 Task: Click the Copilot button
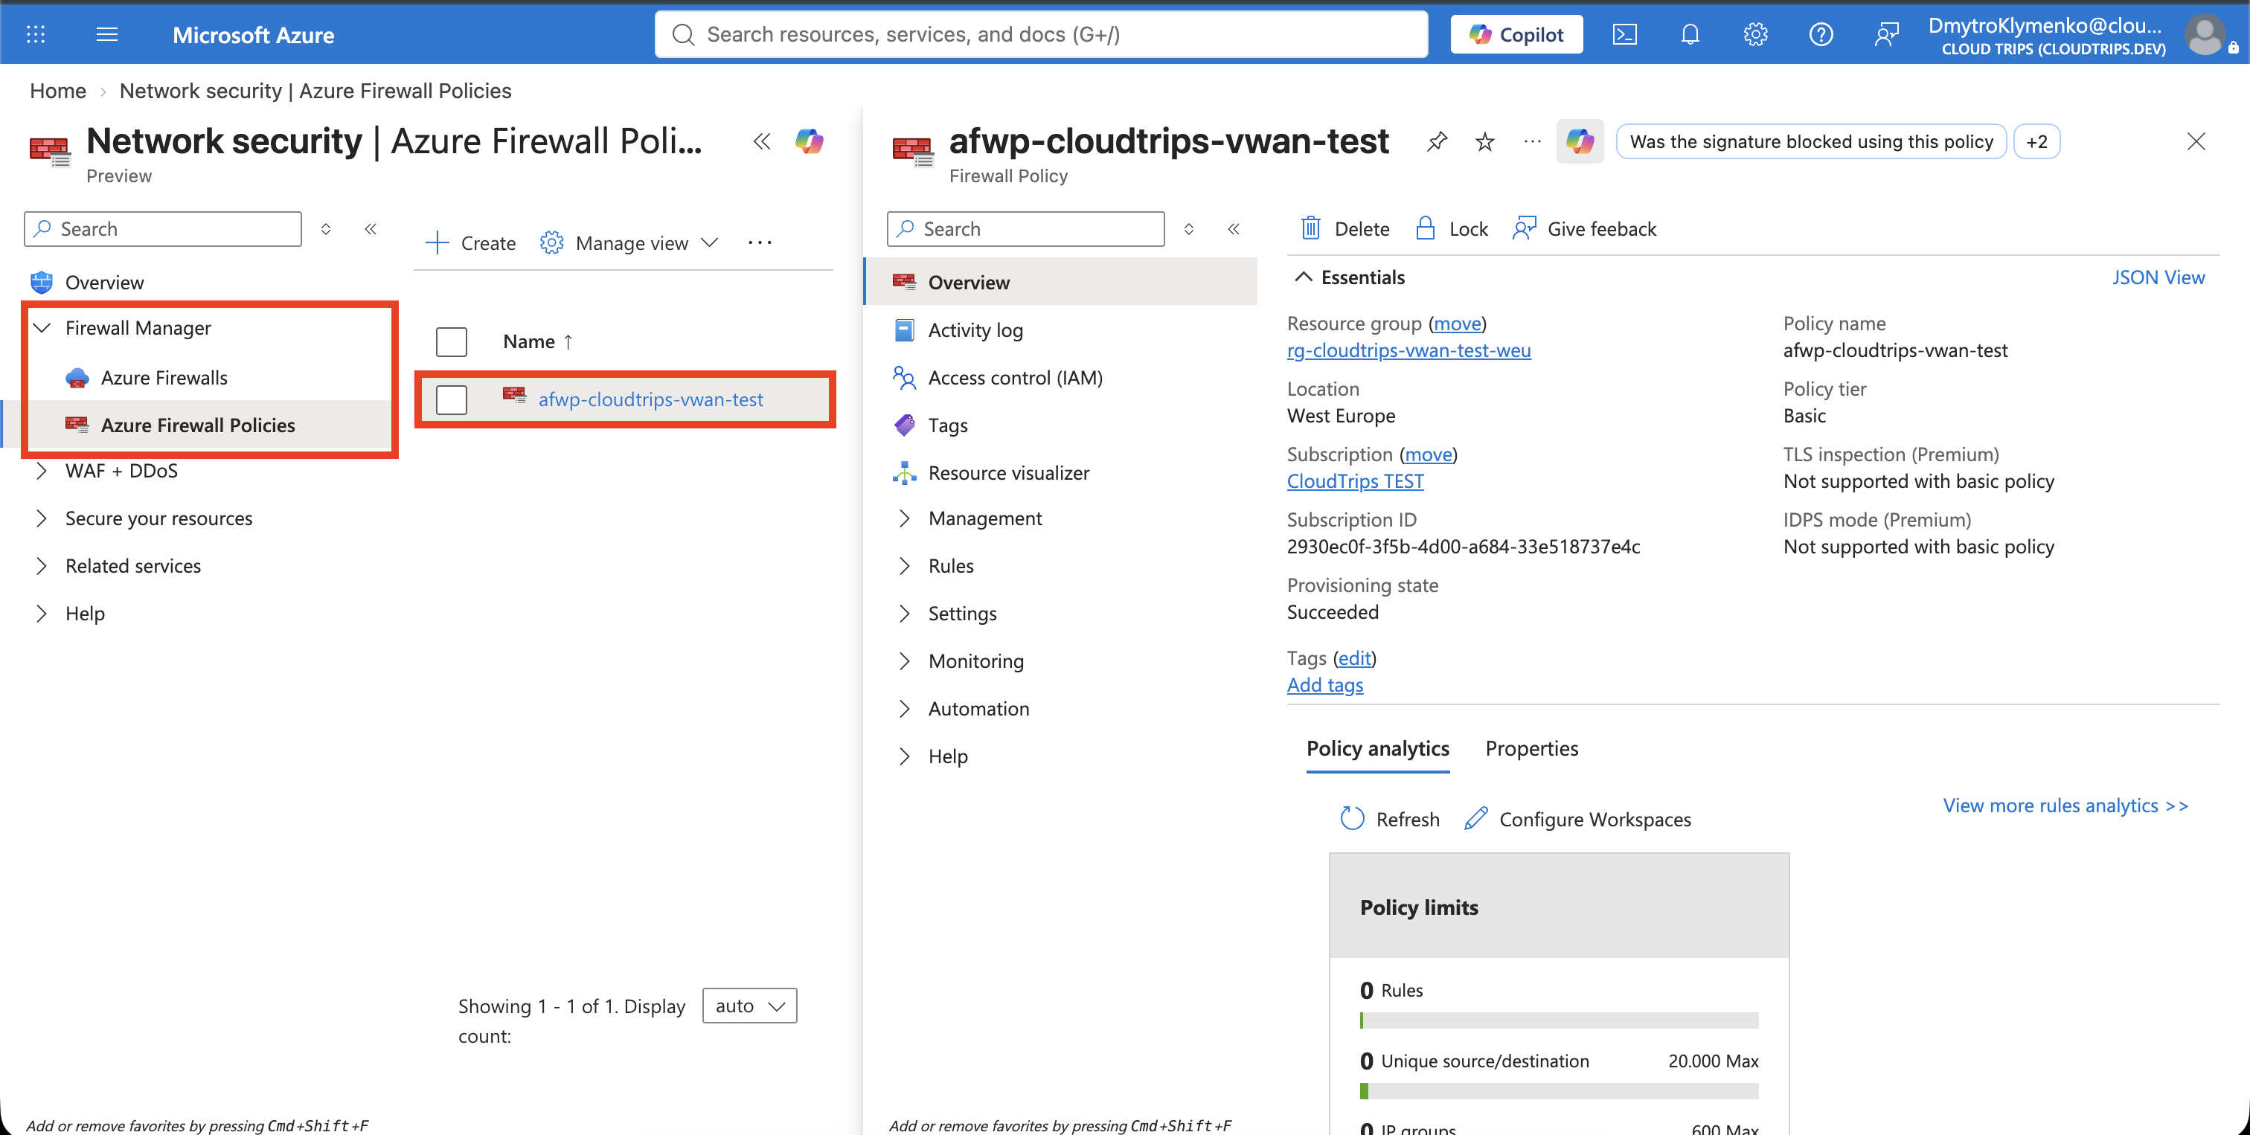coord(1516,34)
